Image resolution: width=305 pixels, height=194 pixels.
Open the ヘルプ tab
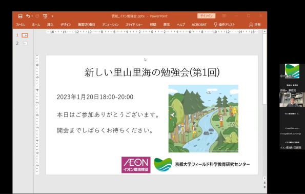[181, 25]
